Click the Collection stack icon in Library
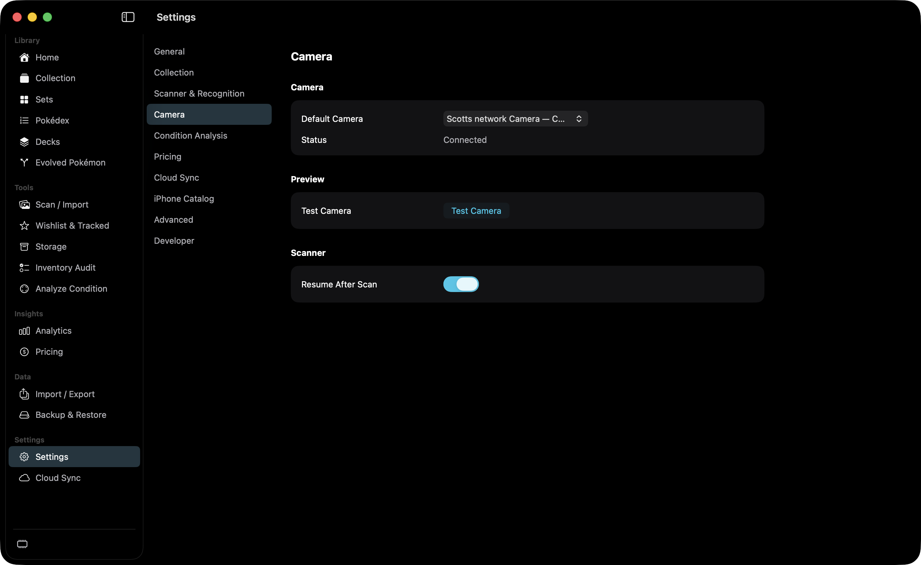 24,79
